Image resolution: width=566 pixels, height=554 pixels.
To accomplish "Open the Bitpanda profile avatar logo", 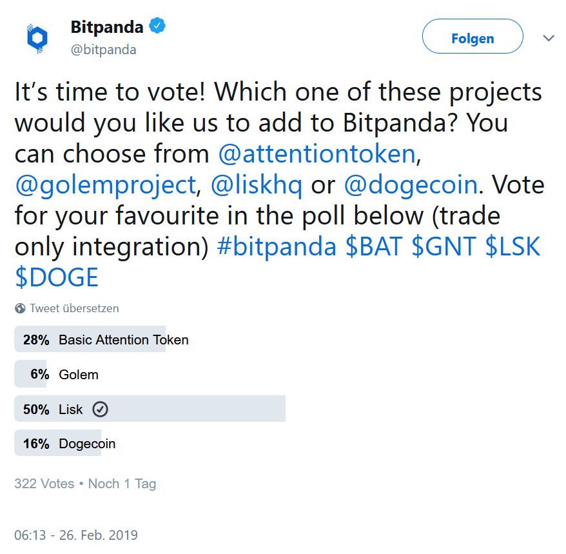I will [x=37, y=38].
